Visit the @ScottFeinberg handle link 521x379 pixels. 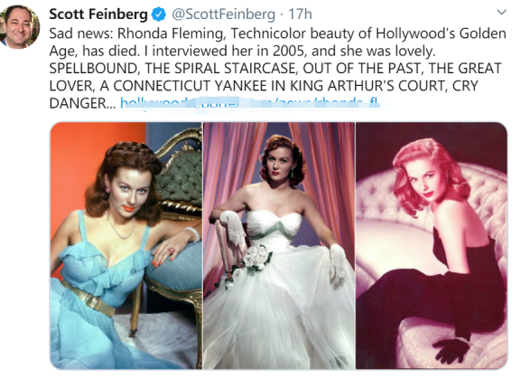tap(223, 14)
